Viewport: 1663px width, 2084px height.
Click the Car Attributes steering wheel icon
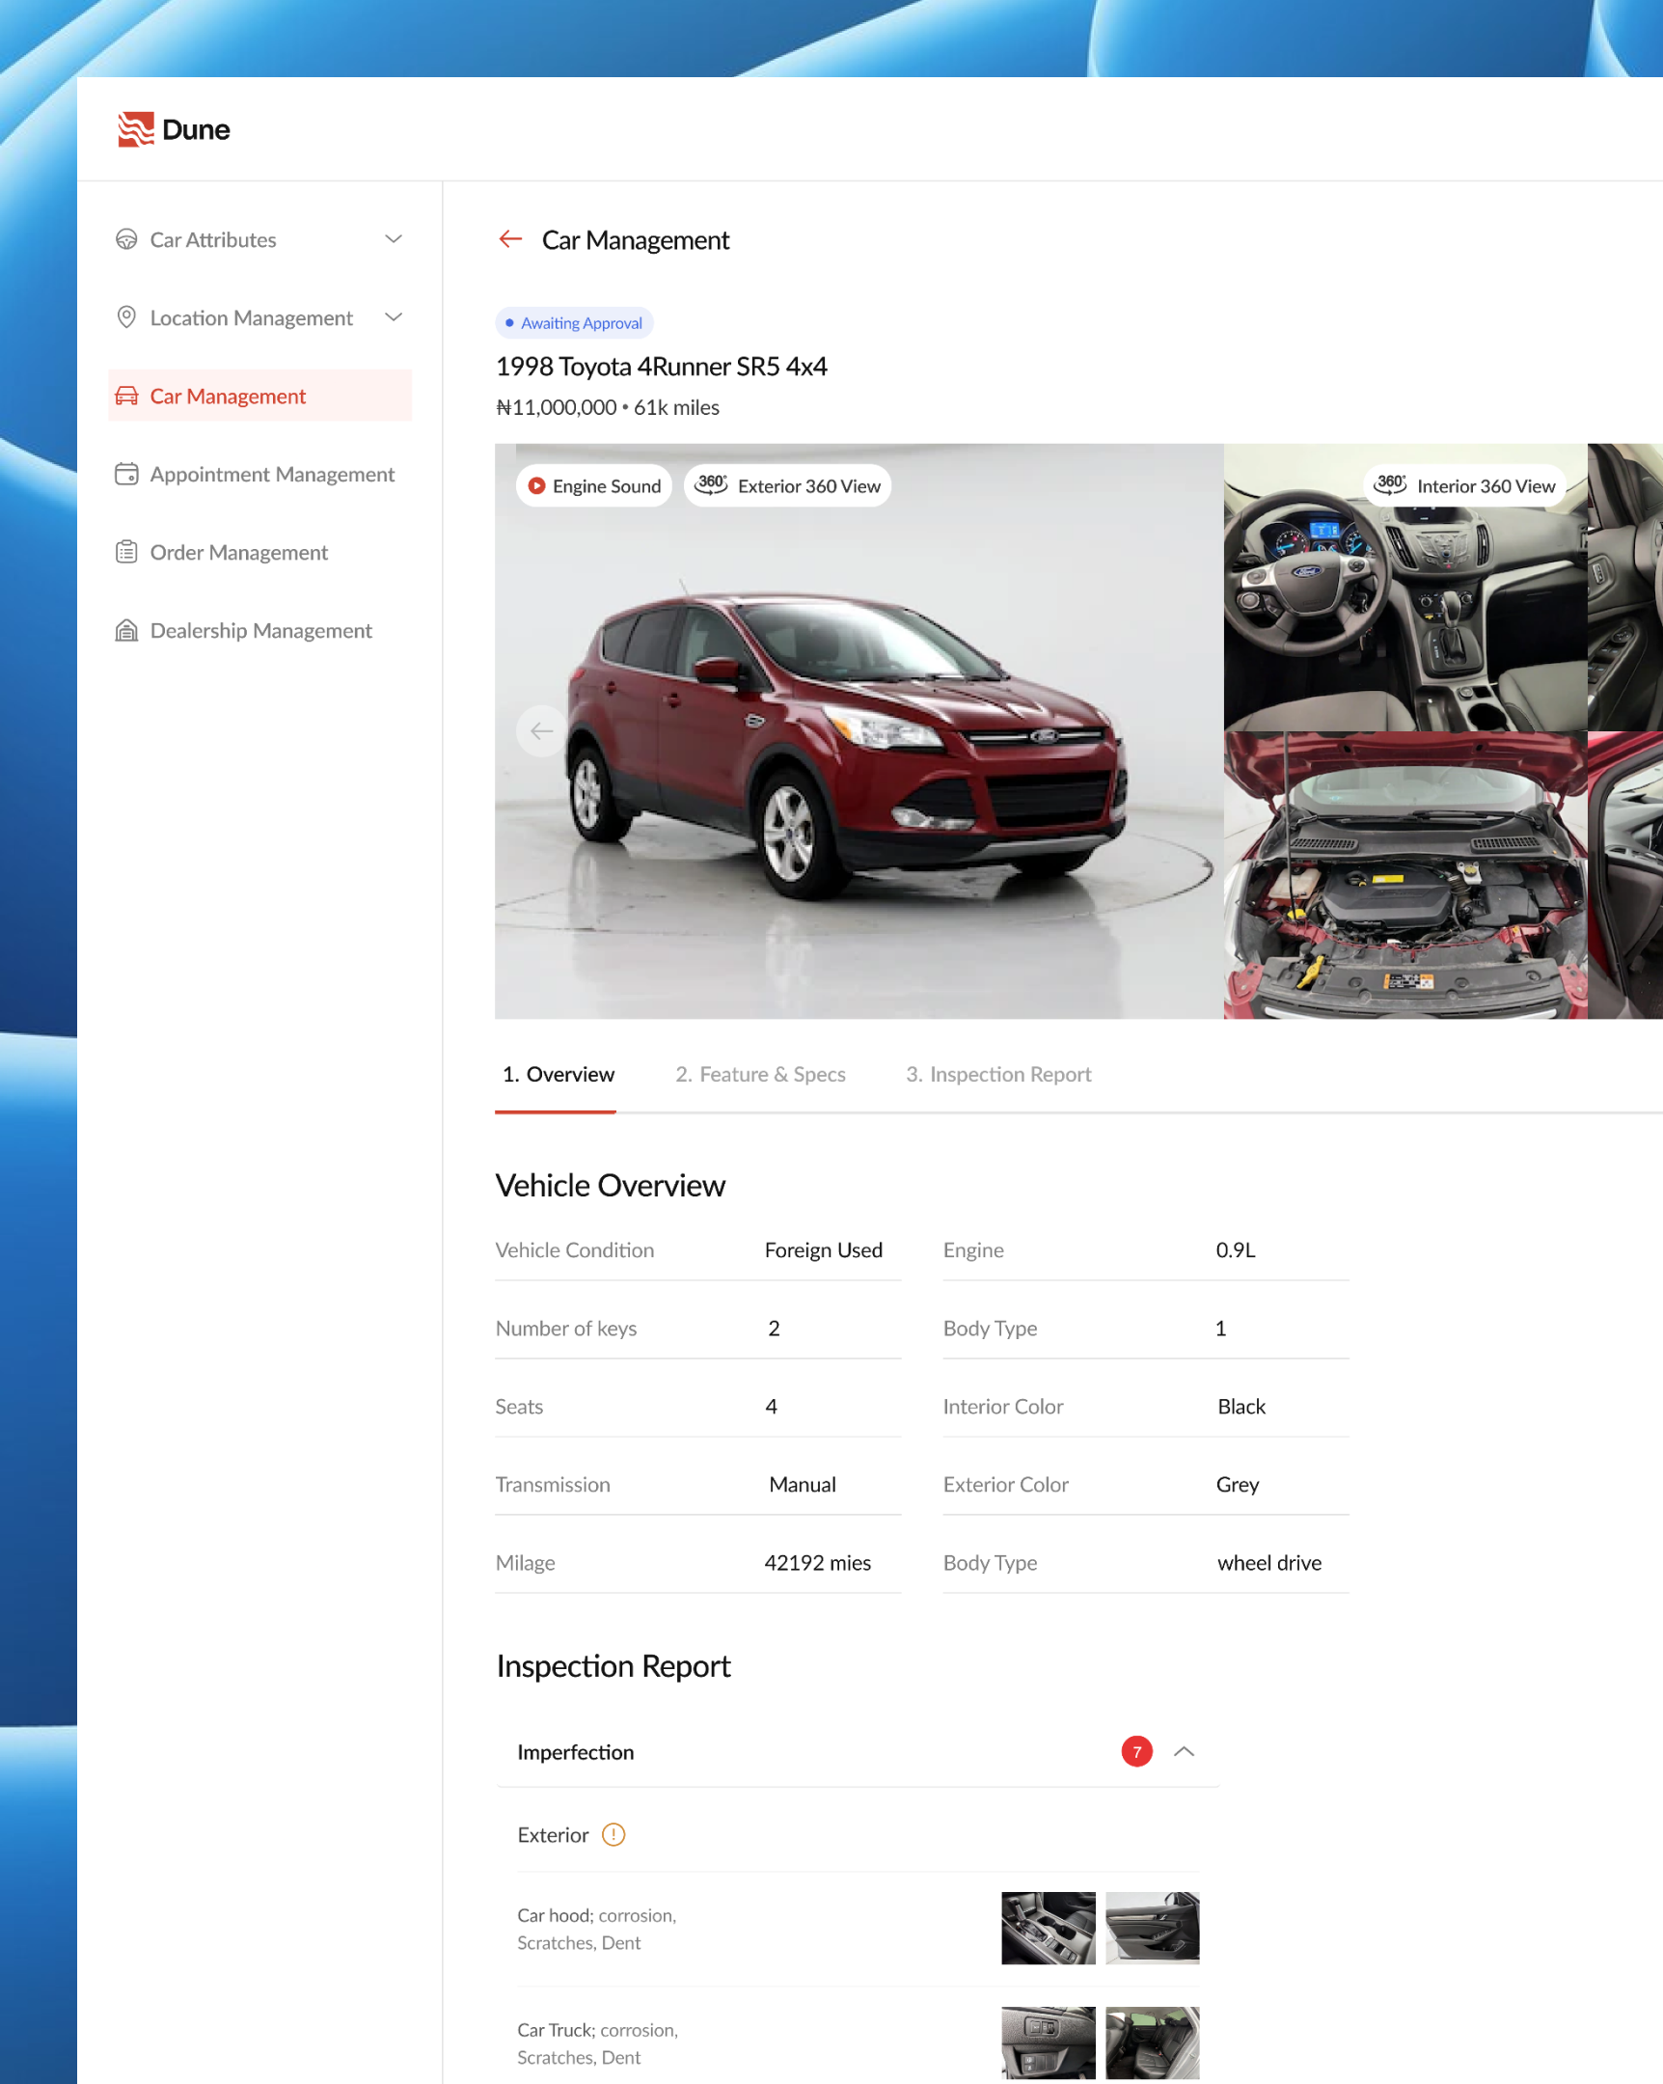coord(126,238)
